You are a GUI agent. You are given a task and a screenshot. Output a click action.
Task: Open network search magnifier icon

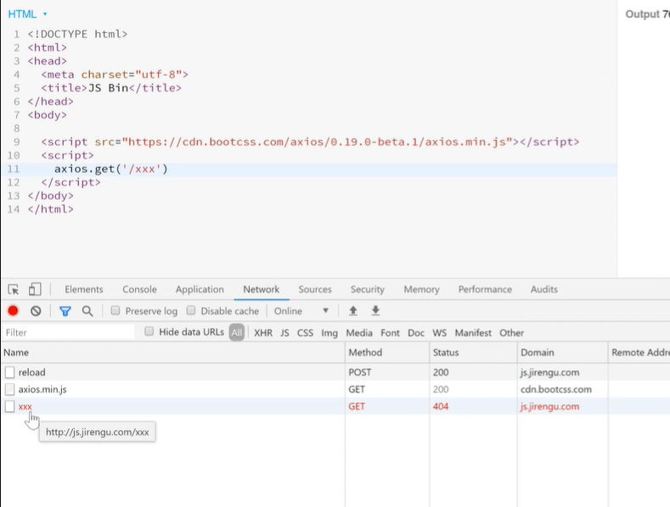pyautogui.click(x=87, y=311)
